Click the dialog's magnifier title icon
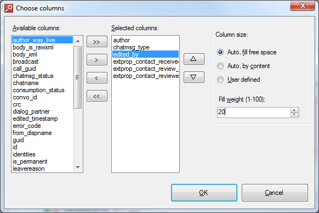The width and height of the screenshot is (319, 213). (9, 8)
